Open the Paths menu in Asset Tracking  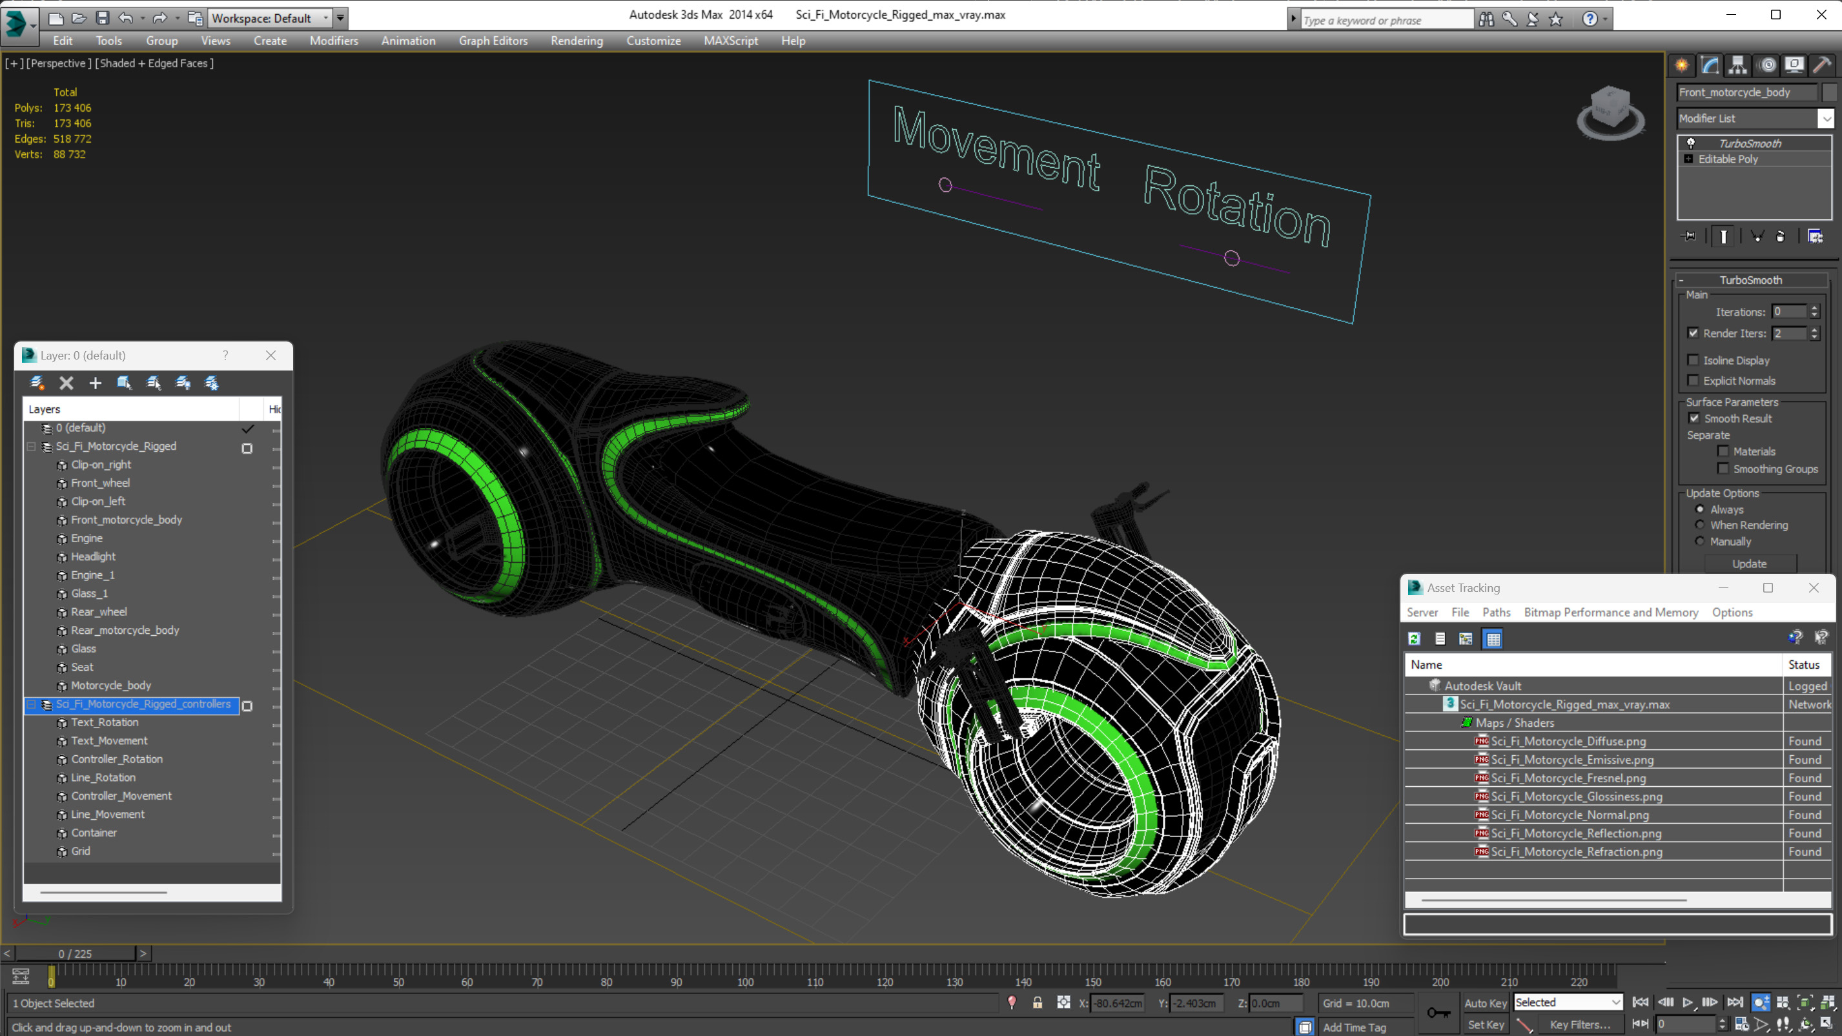pyautogui.click(x=1496, y=612)
